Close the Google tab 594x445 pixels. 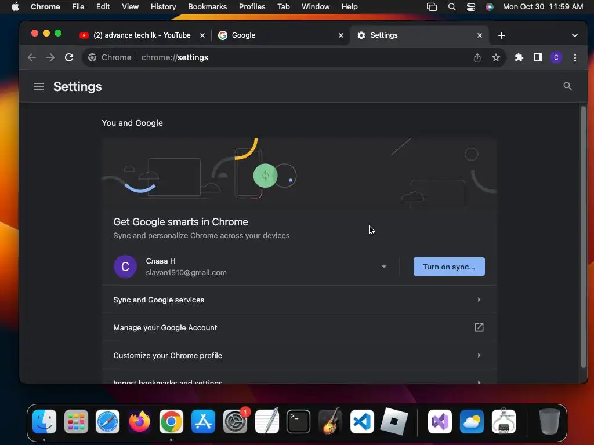pos(341,35)
